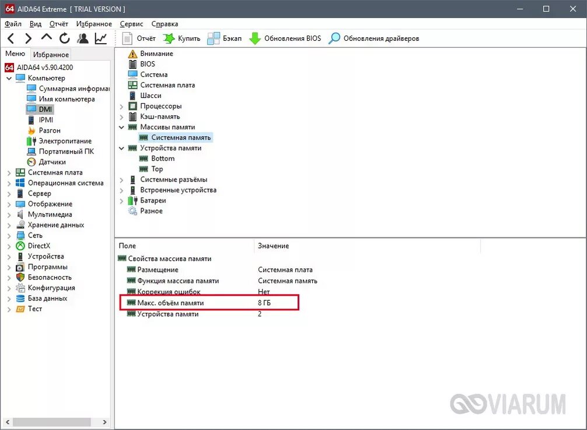The height and width of the screenshot is (430, 587).
Task: Switch to the Меню tab
Action: [x=15, y=54]
